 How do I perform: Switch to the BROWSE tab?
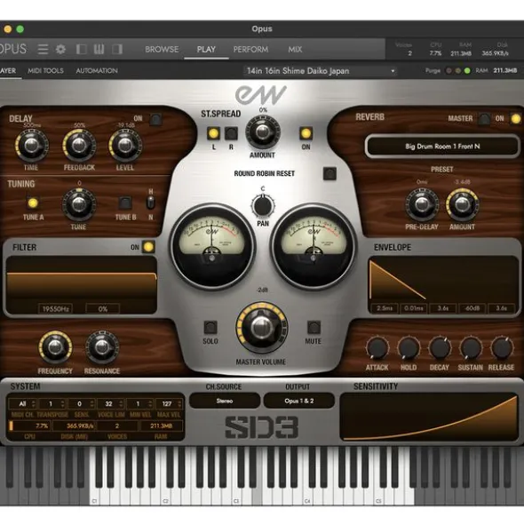click(x=162, y=49)
